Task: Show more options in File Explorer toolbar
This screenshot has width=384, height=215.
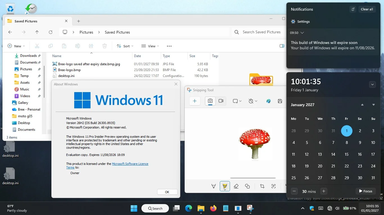Action: tap(169, 46)
